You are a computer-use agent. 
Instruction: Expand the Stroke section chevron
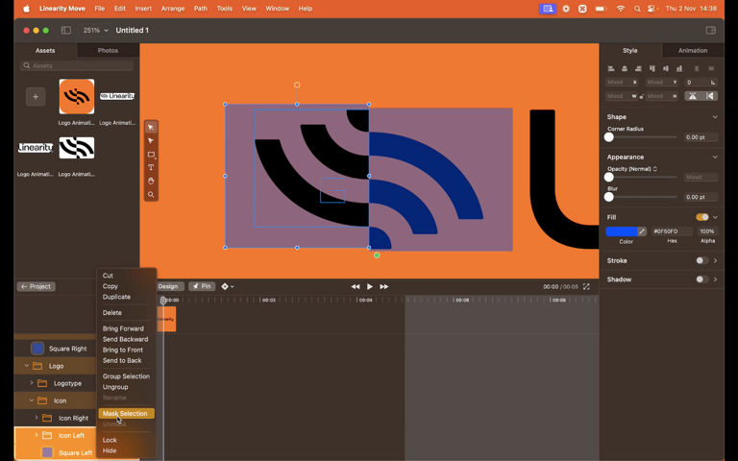(715, 260)
